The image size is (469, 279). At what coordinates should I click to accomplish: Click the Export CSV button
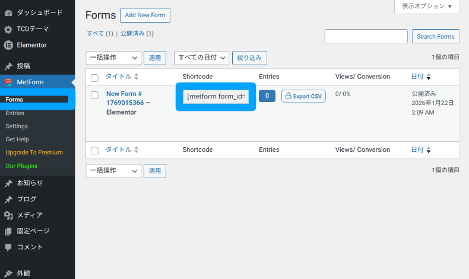point(303,96)
